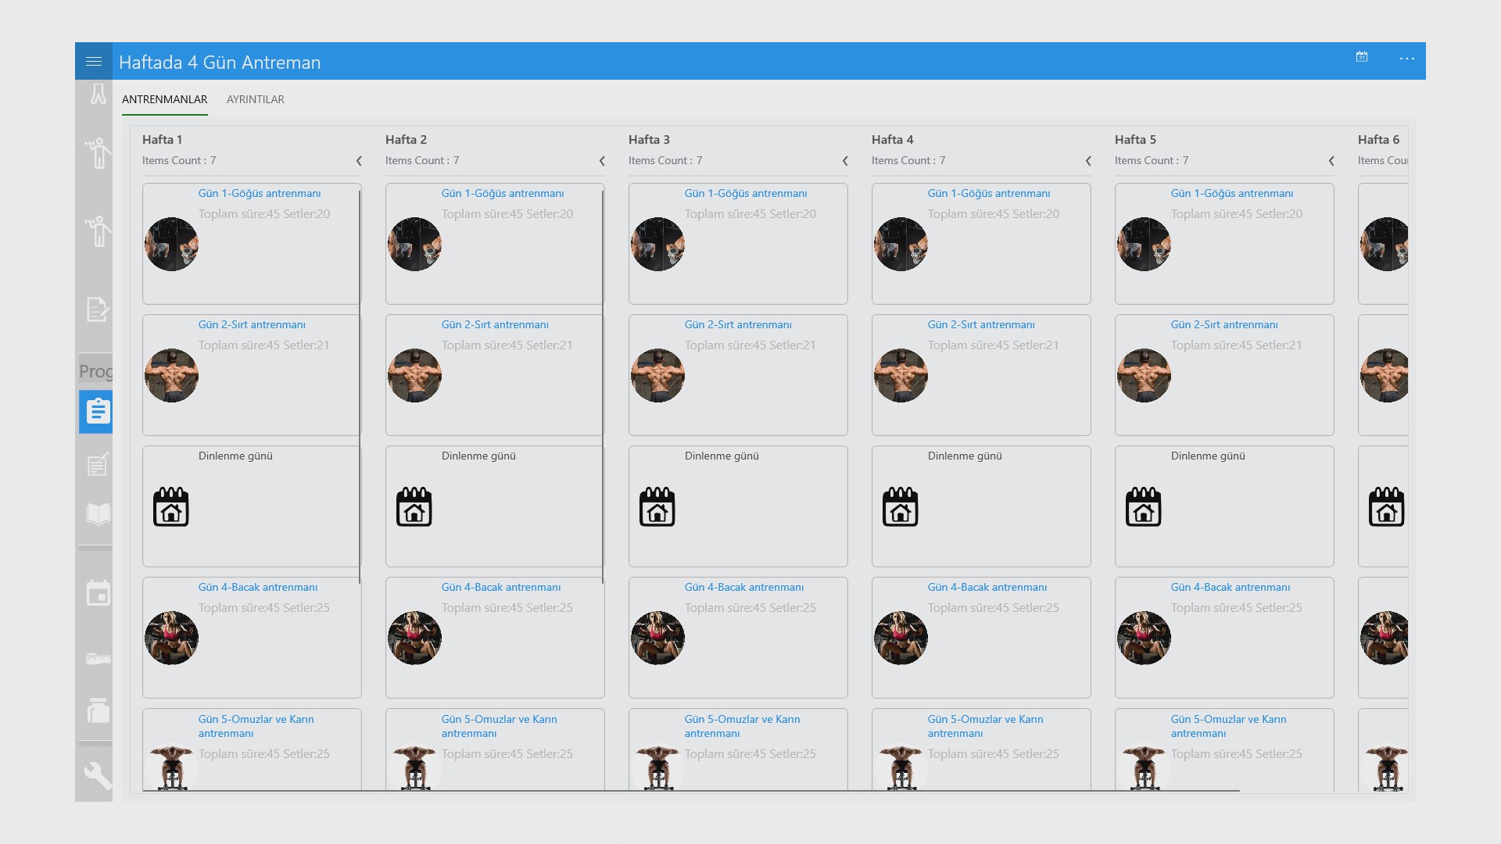Select the highlighted clipboard programs icon
Image resolution: width=1501 pixels, height=844 pixels.
click(x=97, y=411)
